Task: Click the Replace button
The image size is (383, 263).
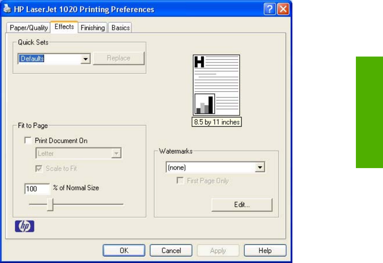Action: (119, 58)
